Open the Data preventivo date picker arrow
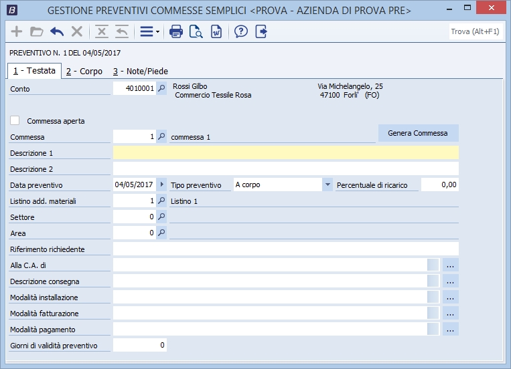Image resolution: width=511 pixels, height=369 pixels. 161,184
